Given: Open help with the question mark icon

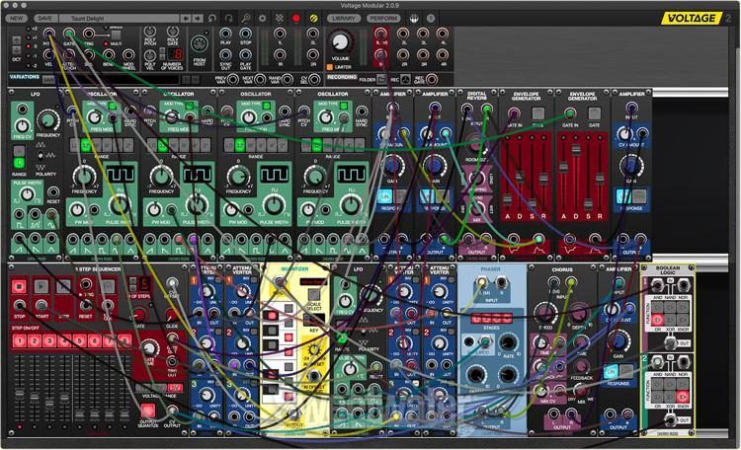Looking at the screenshot, I should [431, 19].
